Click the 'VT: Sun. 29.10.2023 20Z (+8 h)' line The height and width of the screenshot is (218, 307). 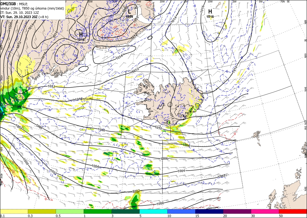[24, 17]
